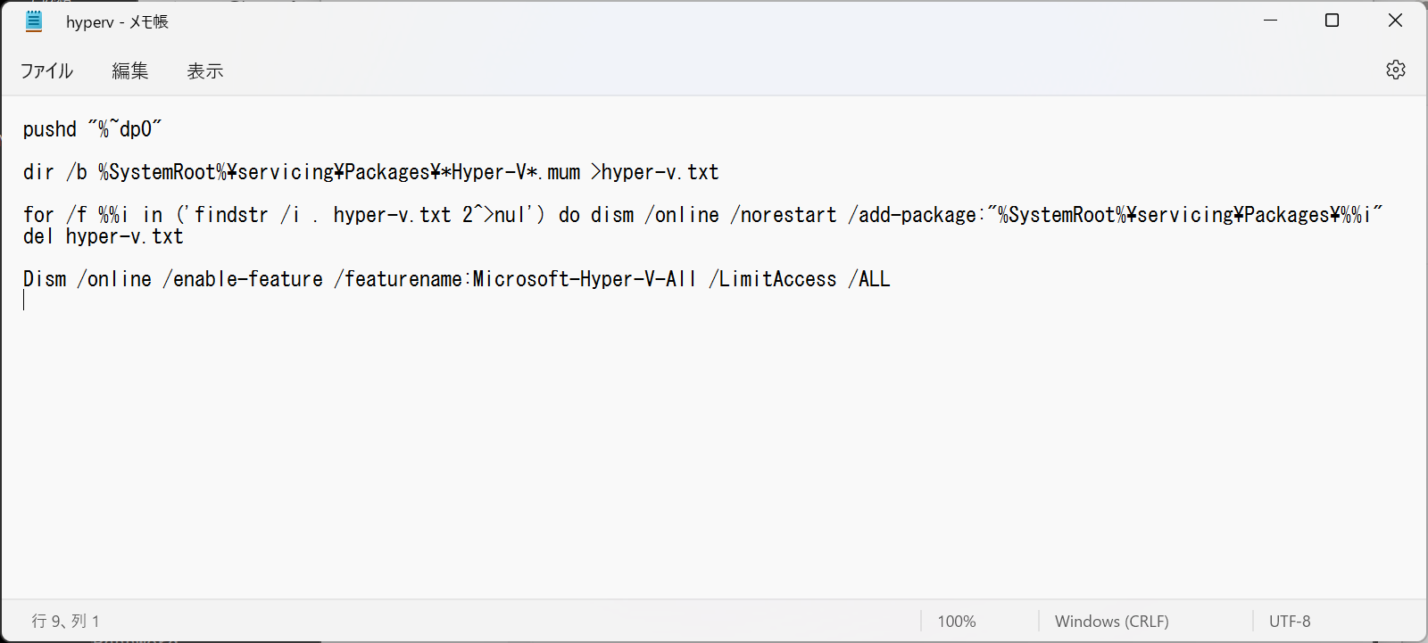Open the ファイル menu

[46, 70]
